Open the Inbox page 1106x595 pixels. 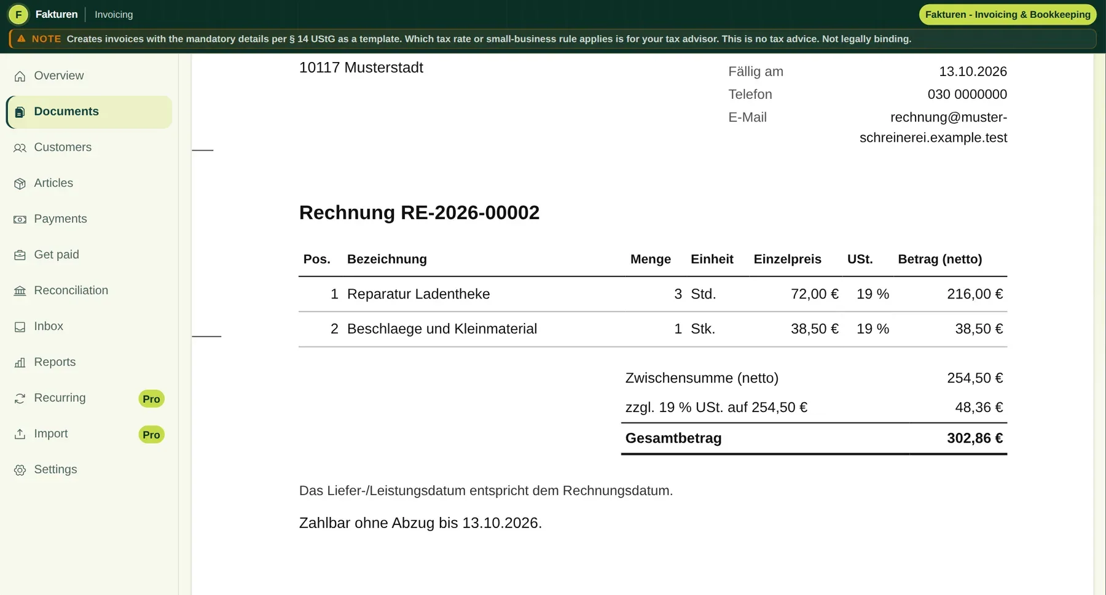[89, 326]
